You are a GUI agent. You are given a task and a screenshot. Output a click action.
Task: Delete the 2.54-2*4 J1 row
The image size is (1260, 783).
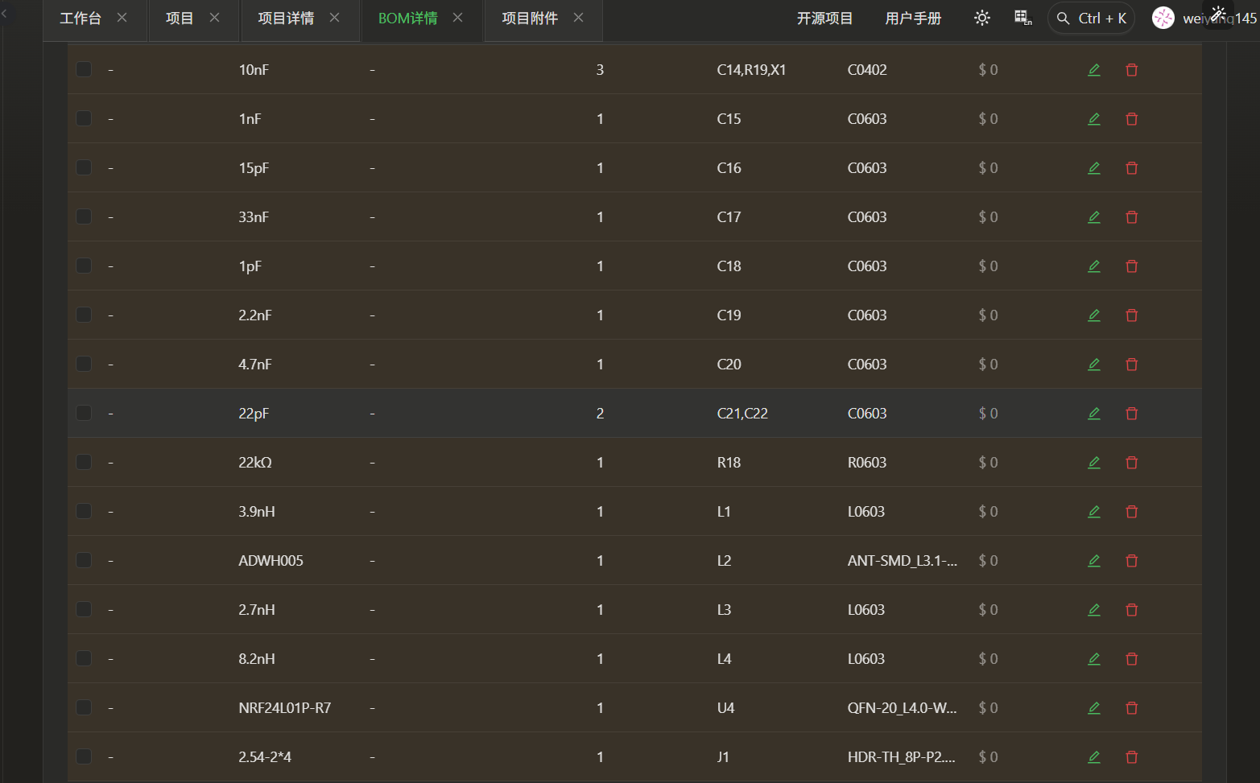[x=1131, y=757]
